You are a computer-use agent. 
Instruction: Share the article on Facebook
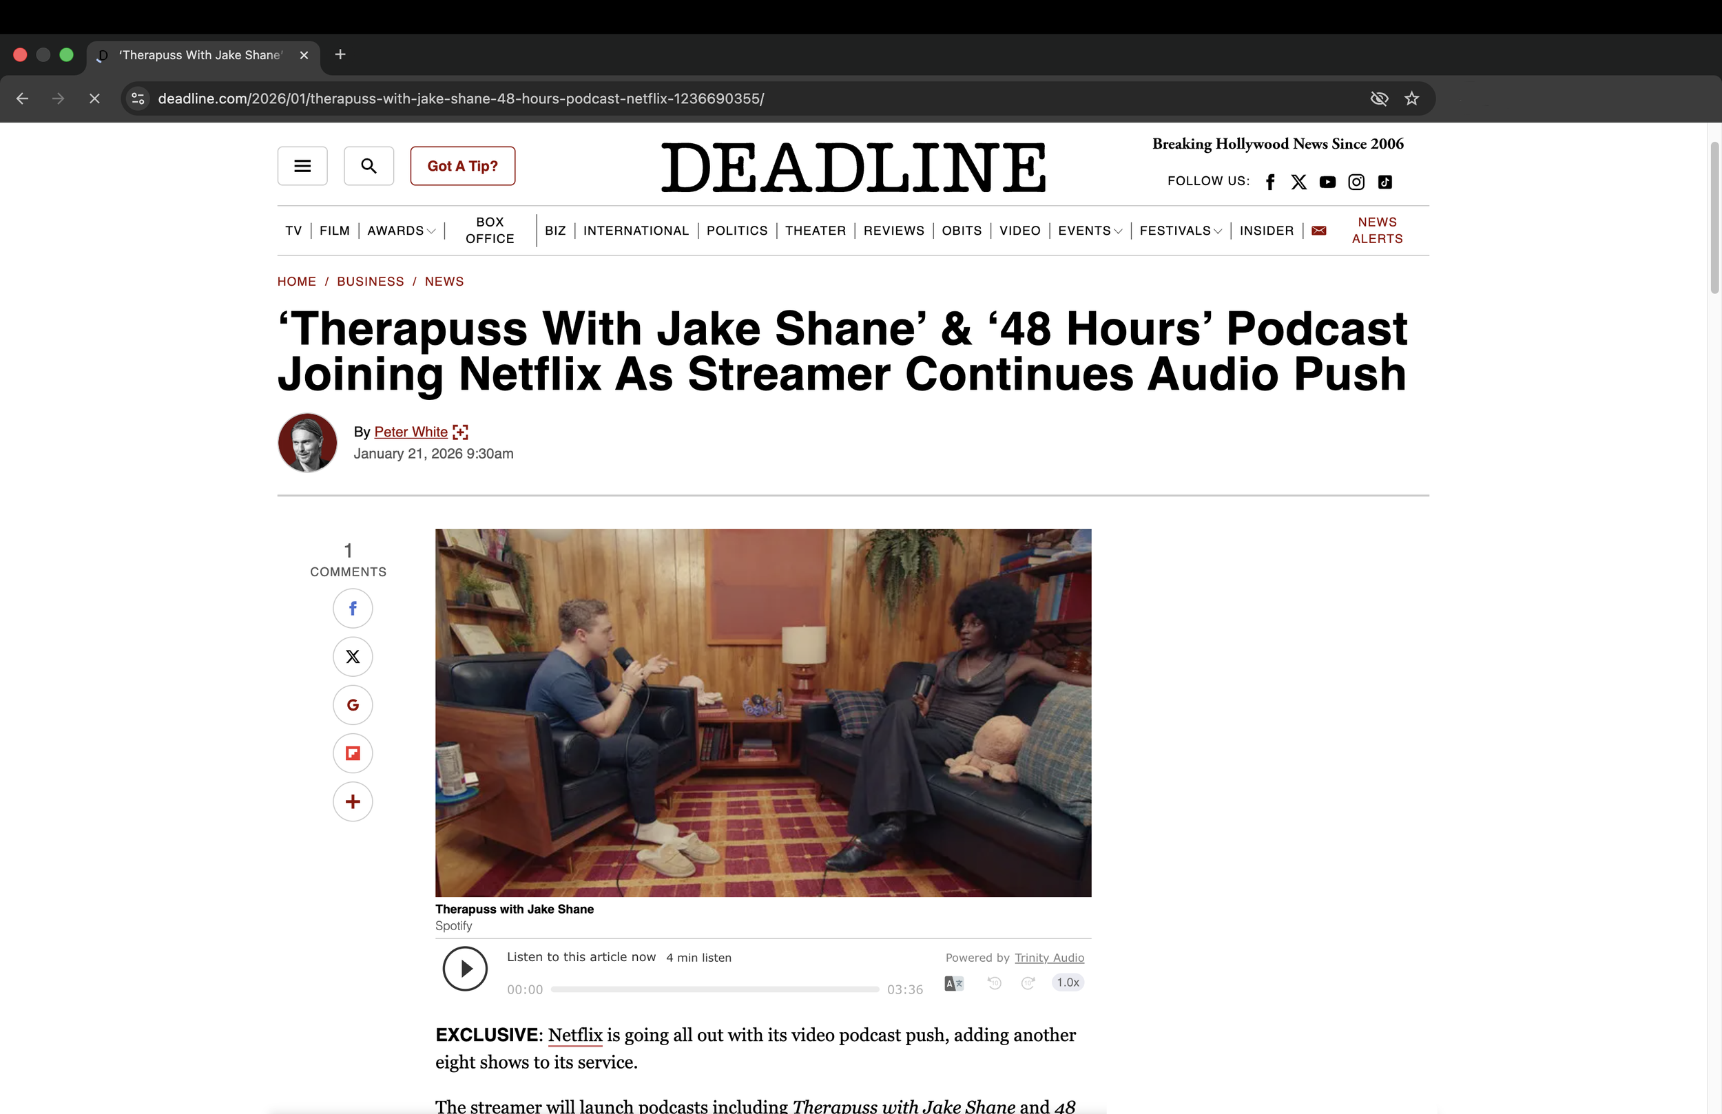353,608
